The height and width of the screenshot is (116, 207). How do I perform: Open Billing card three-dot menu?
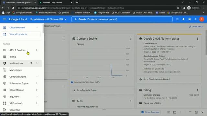click(x=197, y=90)
